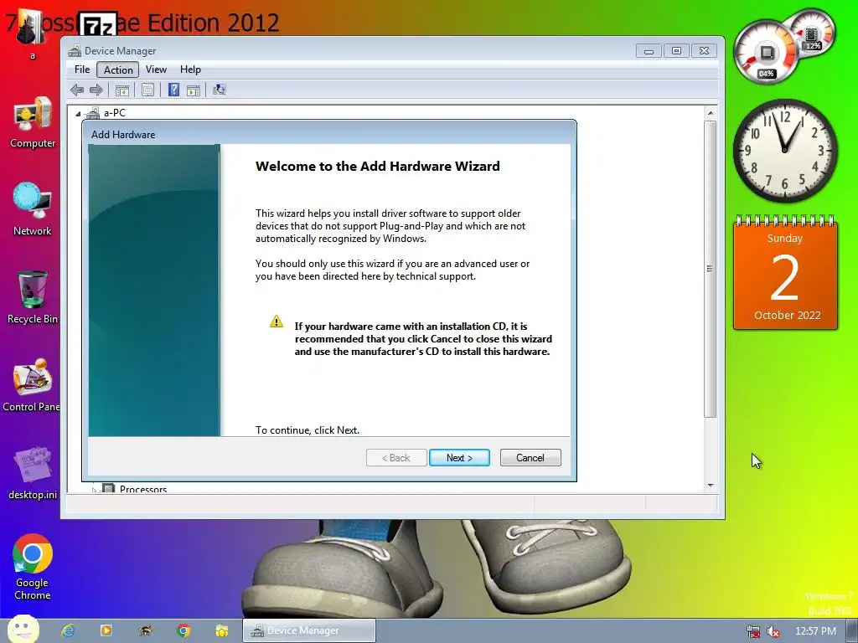Click the muted volume tray icon
Screen dimensions: 858x643
(773, 631)
